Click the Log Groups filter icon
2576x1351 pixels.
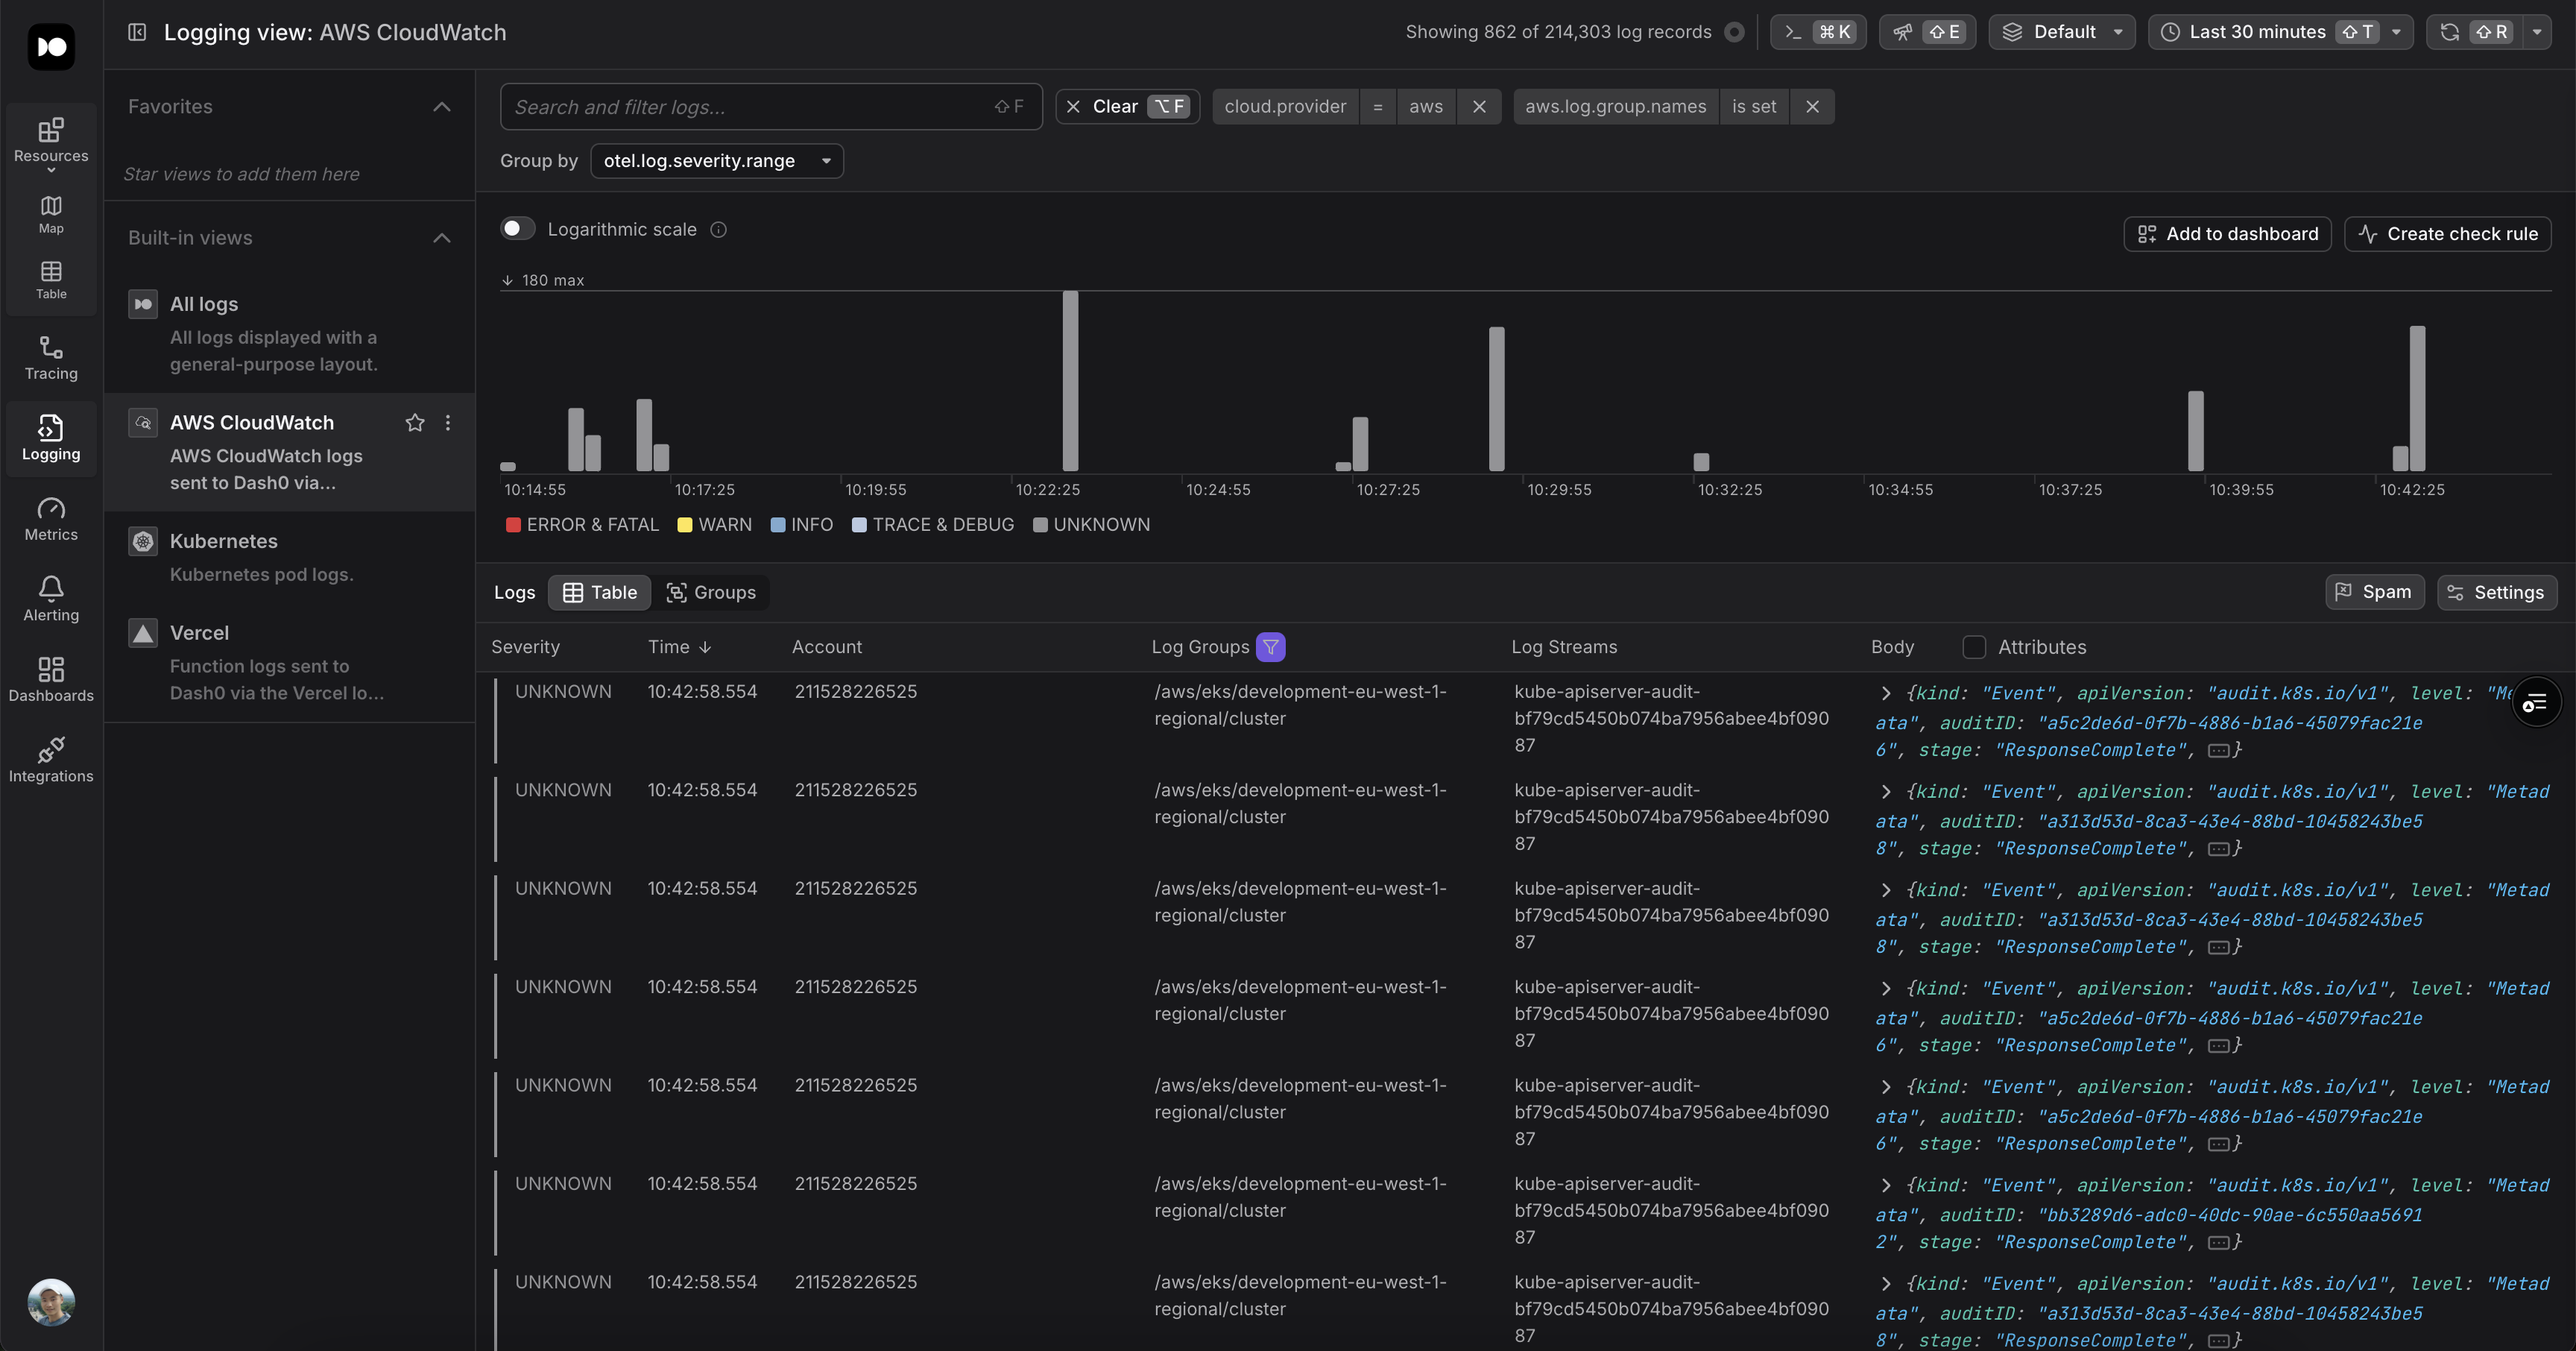pos(1270,647)
